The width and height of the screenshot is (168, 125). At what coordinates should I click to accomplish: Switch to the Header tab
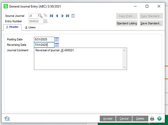point(12,27)
